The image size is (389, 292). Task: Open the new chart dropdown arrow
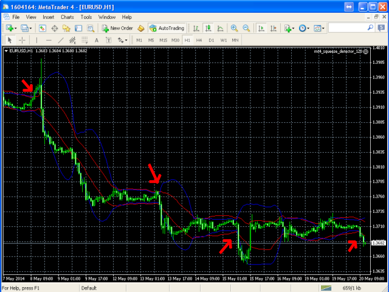(x=17, y=28)
